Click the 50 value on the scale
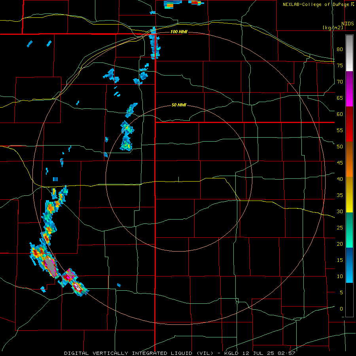356x356 pixels. click(x=340, y=147)
